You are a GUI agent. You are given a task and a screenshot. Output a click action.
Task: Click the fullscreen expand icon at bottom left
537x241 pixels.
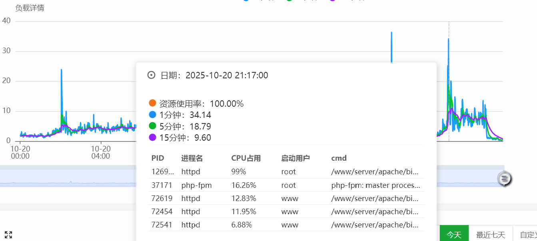click(9, 235)
